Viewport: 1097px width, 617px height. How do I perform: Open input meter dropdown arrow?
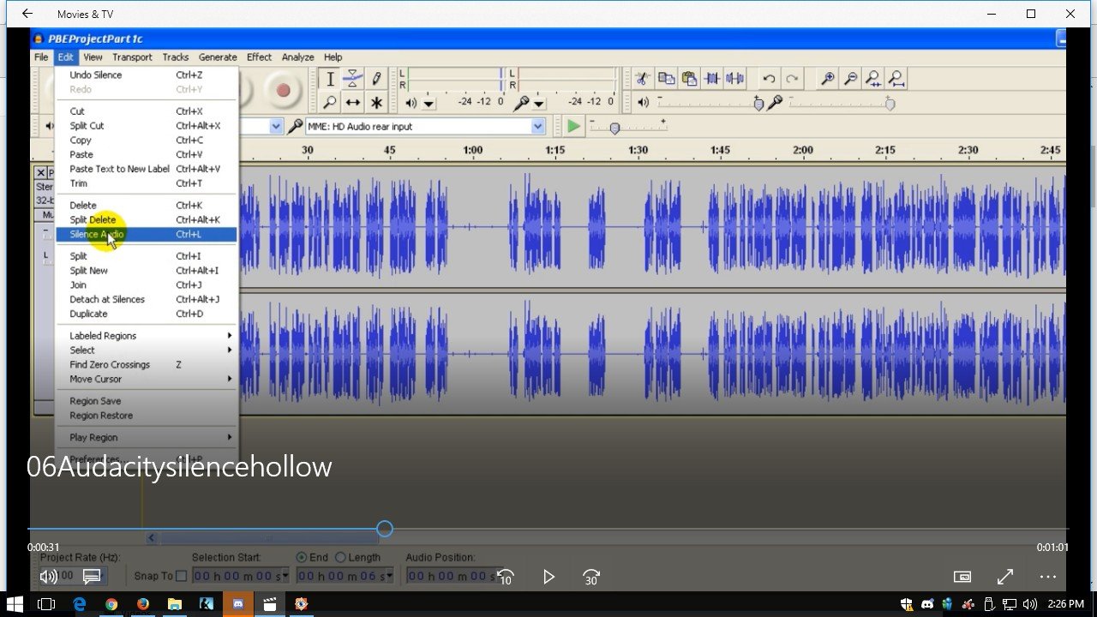(539, 104)
